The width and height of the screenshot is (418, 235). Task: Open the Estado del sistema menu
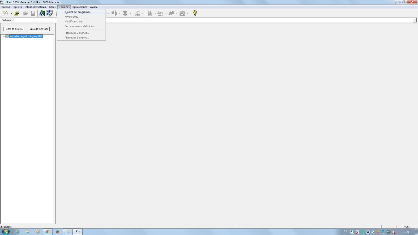tap(35, 7)
